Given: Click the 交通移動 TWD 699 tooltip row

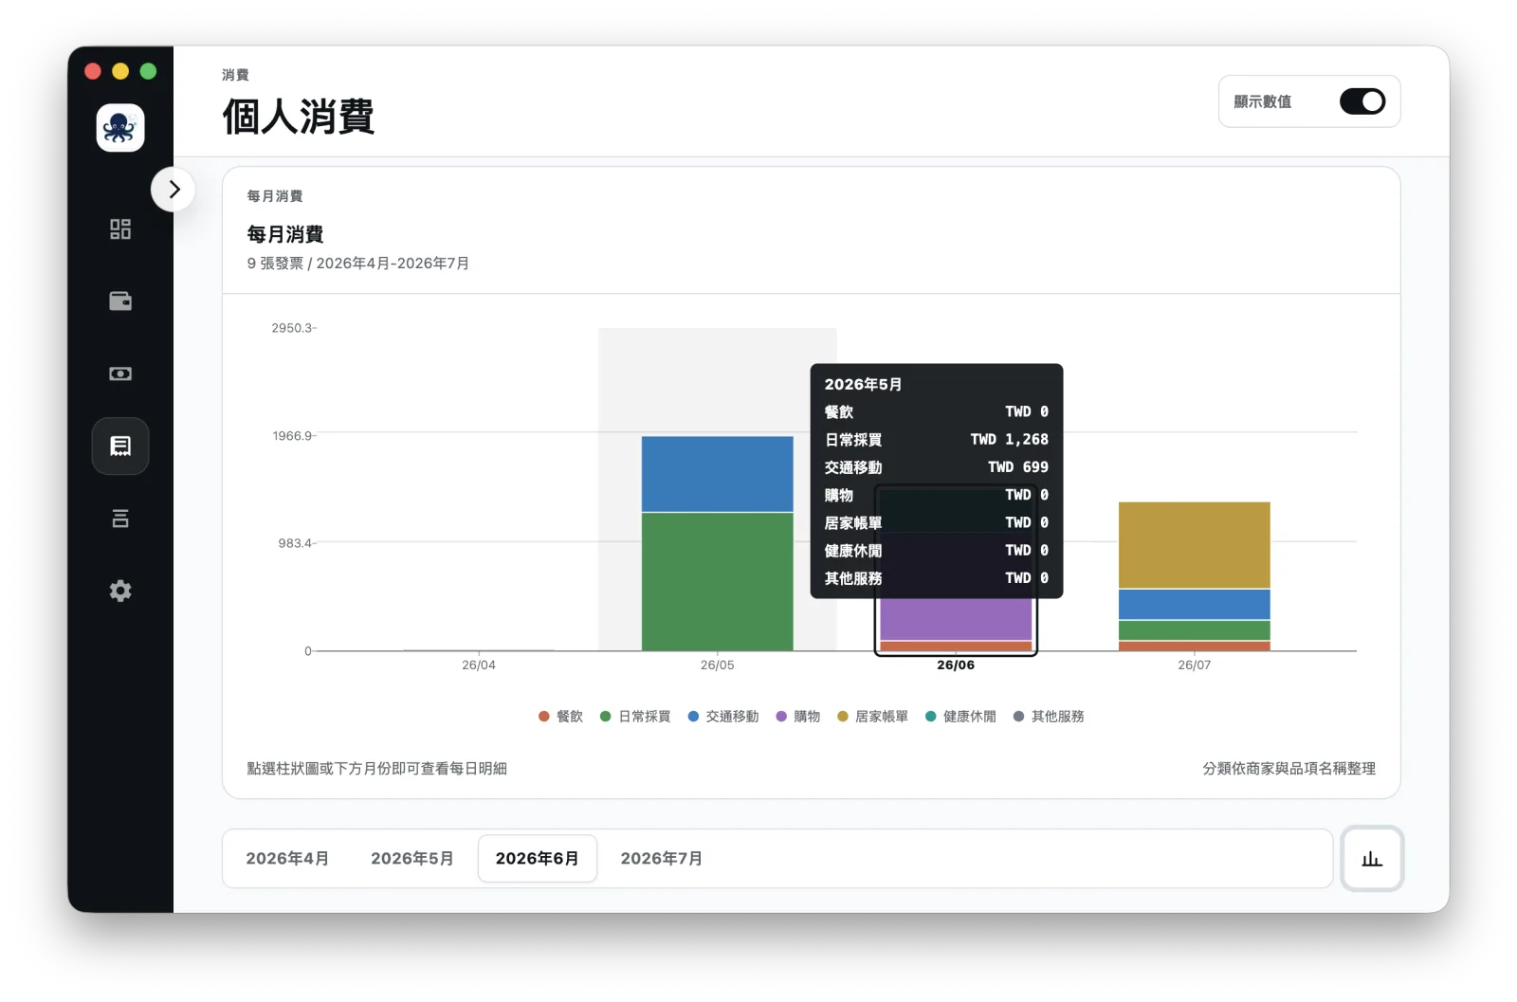Looking at the screenshot, I should pos(937,467).
